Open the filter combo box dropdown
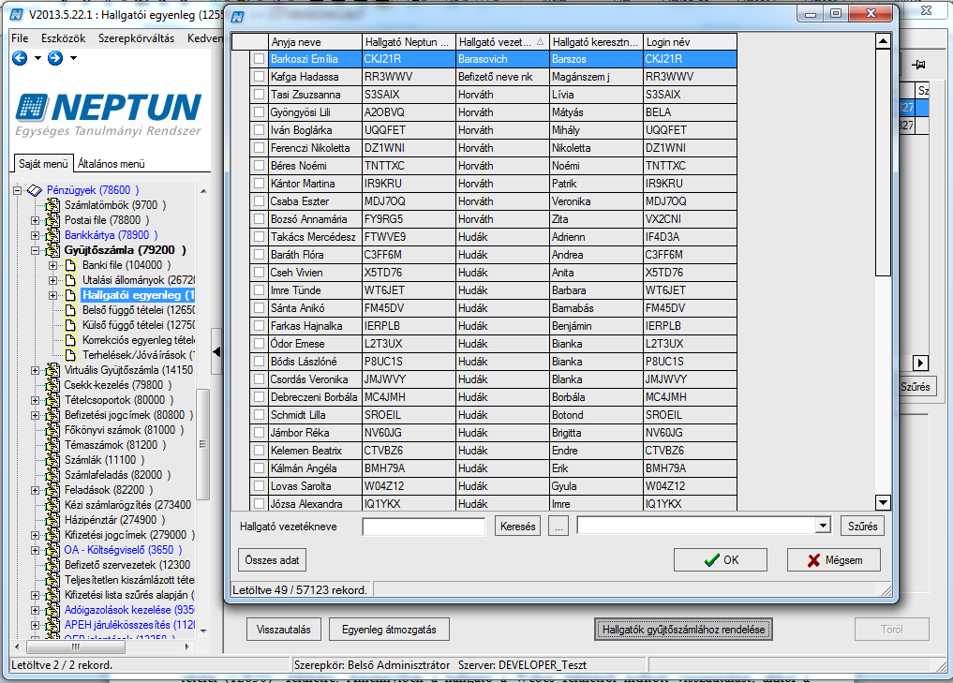 pos(823,526)
